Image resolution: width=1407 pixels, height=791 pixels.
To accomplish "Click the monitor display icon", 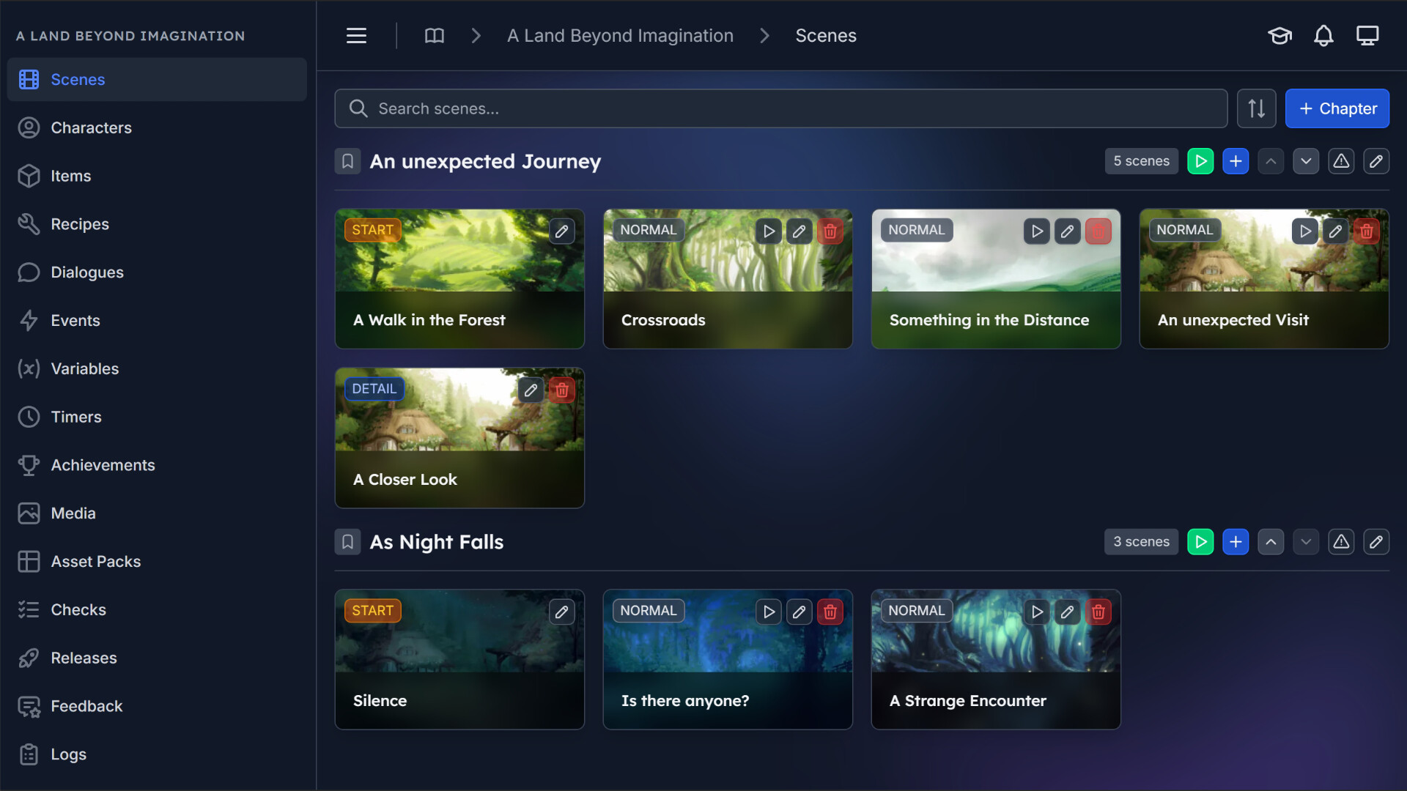I will [1367, 36].
